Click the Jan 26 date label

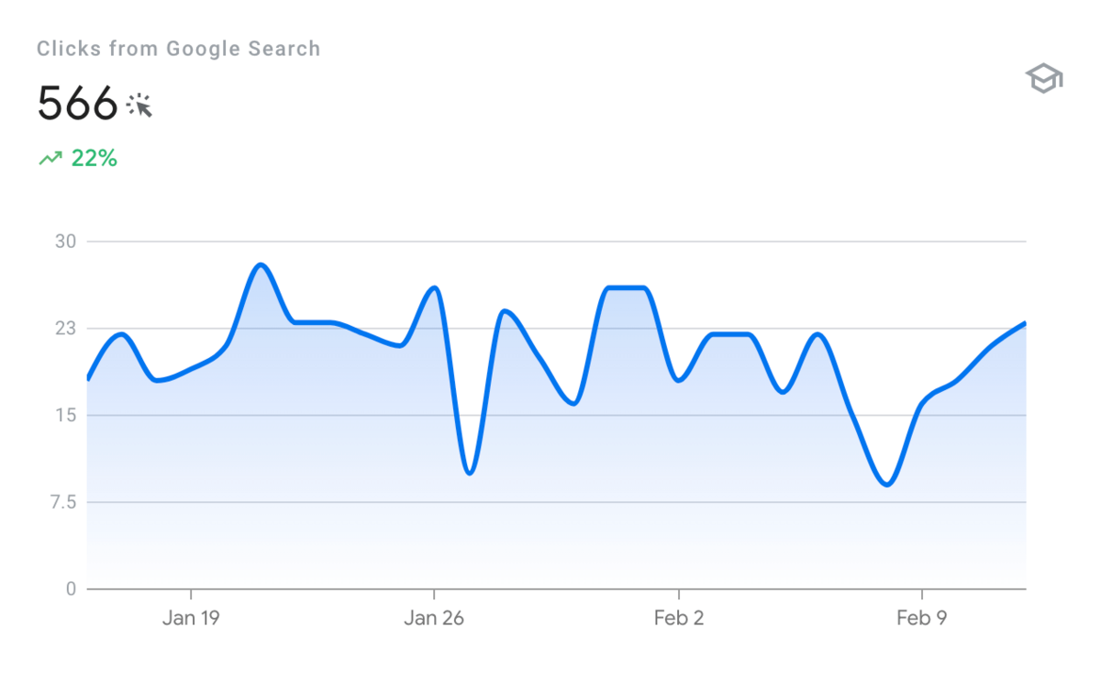click(434, 618)
